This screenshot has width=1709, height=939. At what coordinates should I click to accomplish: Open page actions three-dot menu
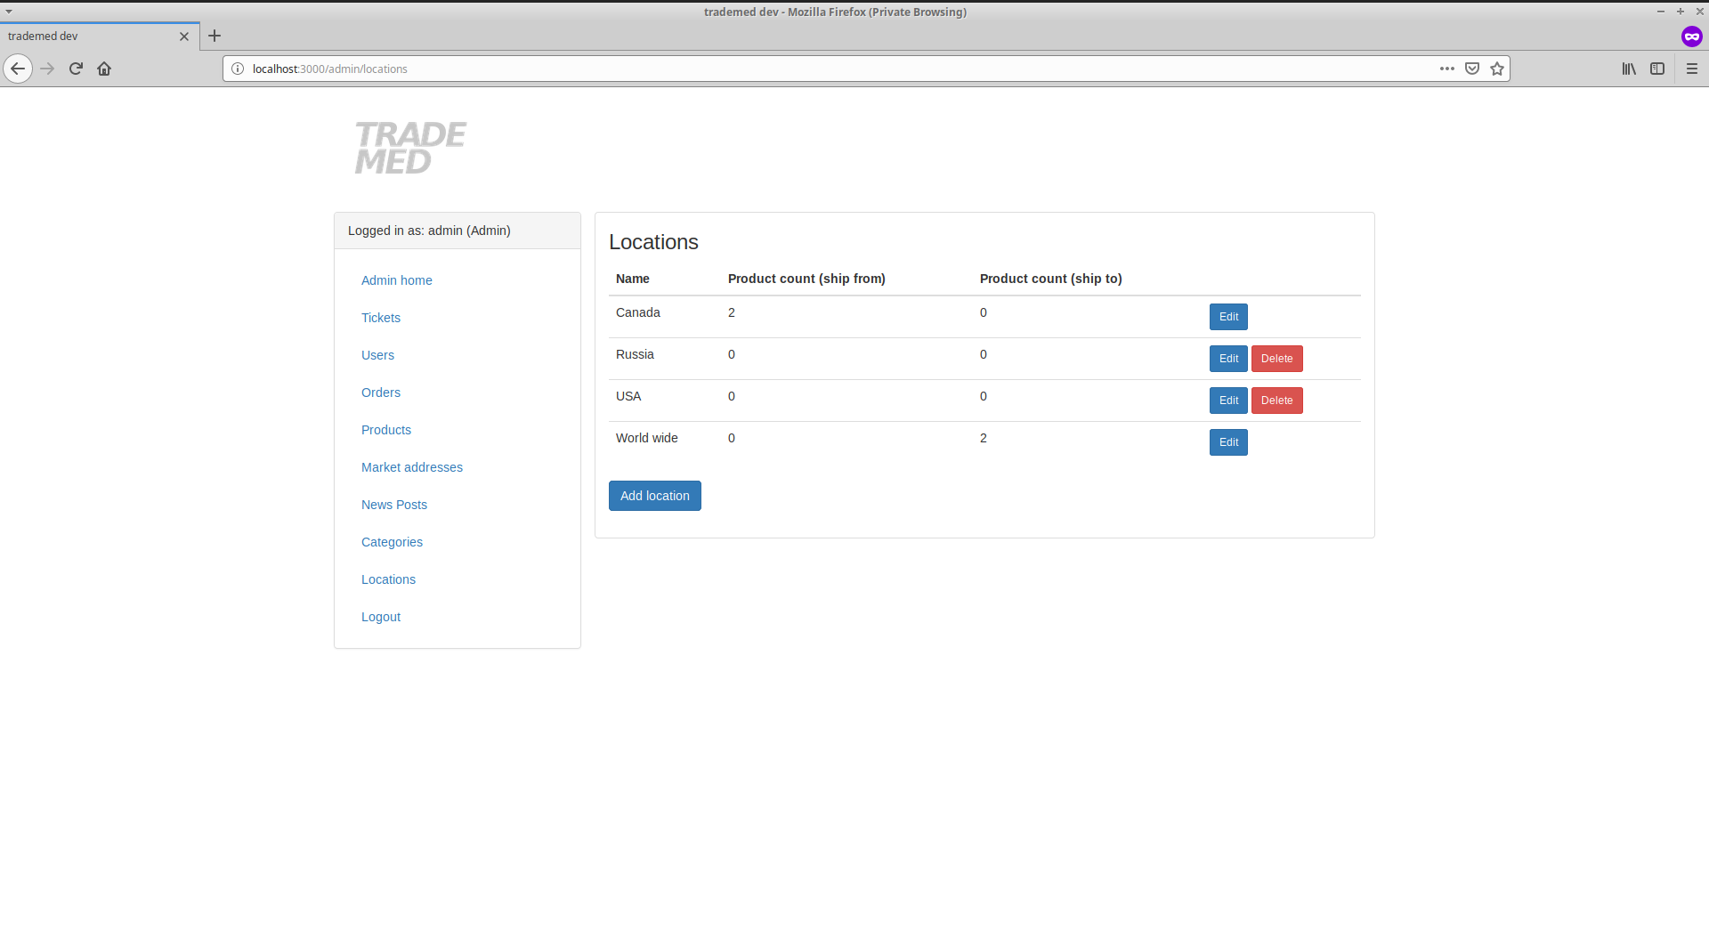pyautogui.click(x=1447, y=69)
